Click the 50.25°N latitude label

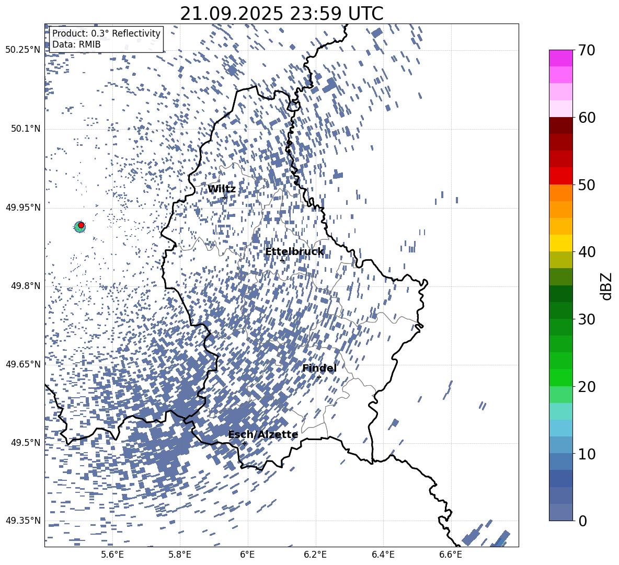pyautogui.click(x=23, y=50)
